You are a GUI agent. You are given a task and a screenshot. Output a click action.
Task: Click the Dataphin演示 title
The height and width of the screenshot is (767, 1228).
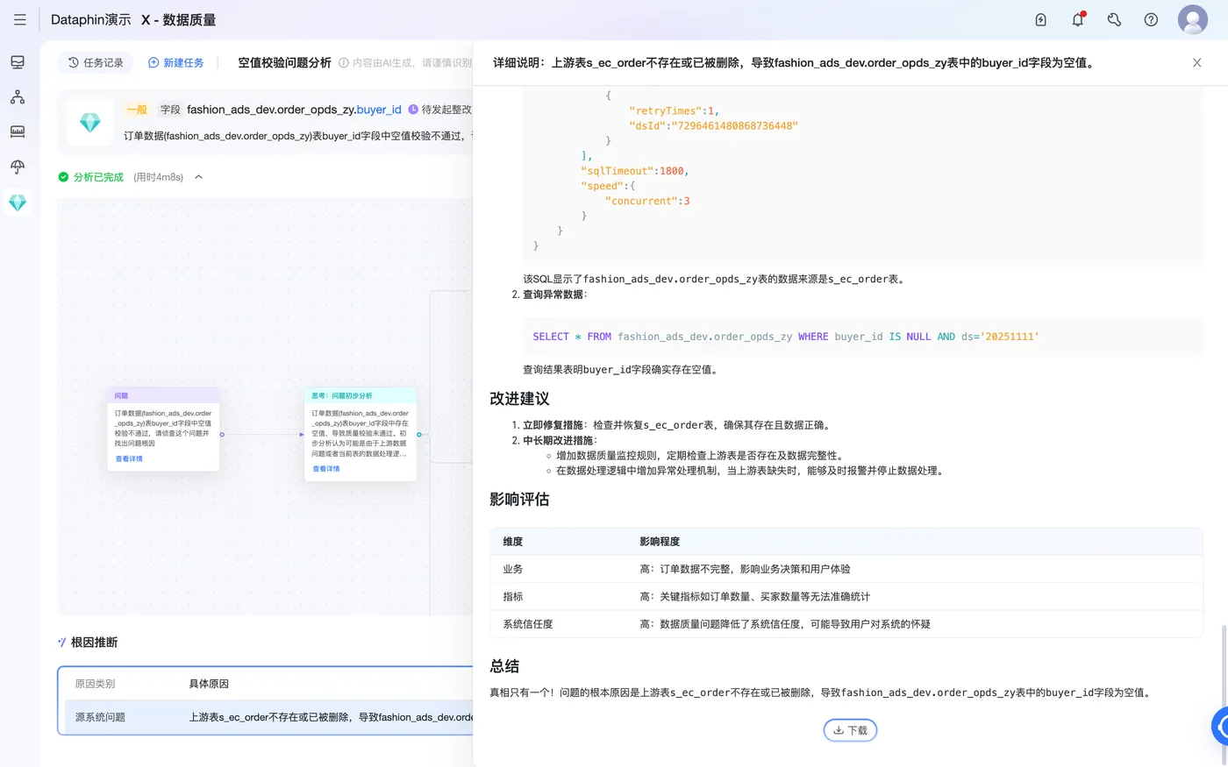[x=91, y=19]
